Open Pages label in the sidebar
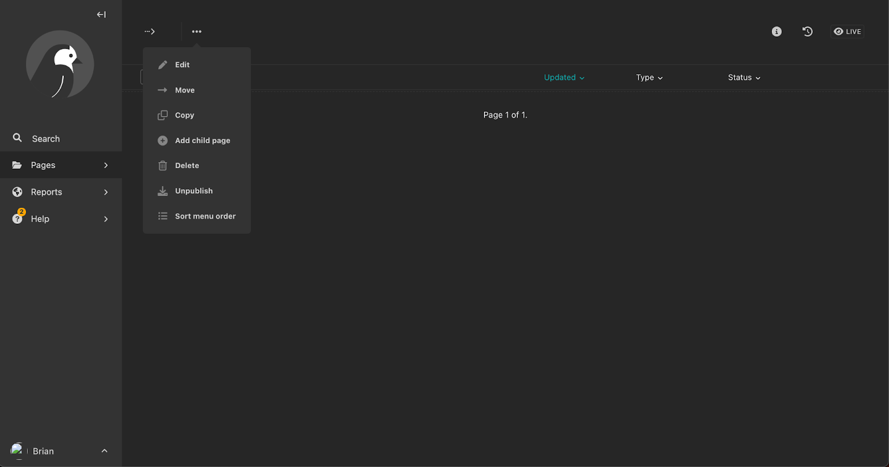This screenshot has height=467, width=889. (x=43, y=165)
